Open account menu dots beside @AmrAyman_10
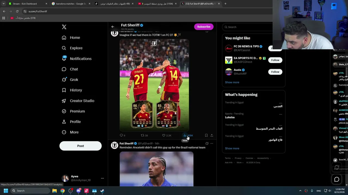348x195 pixels. pos(102,178)
